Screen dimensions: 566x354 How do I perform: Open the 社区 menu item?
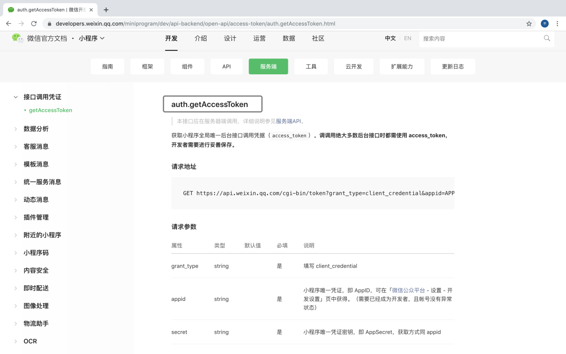coord(318,38)
